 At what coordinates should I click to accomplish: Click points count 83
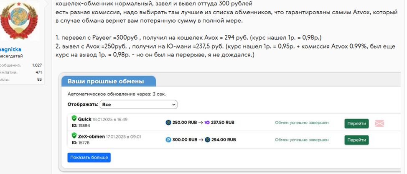click(39, 79)
